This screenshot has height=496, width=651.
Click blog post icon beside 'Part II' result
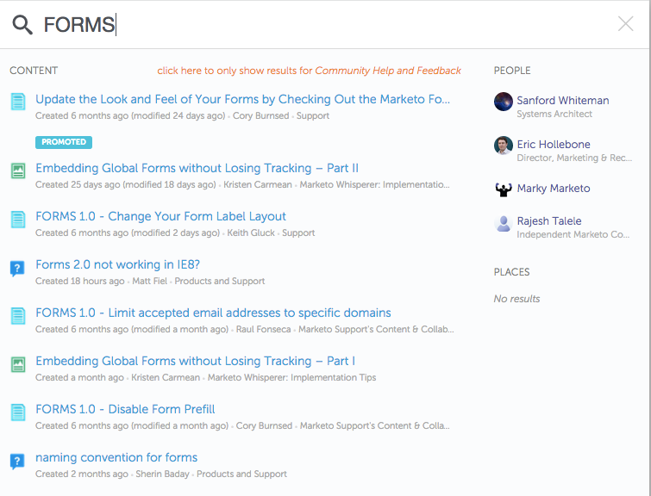18,170
